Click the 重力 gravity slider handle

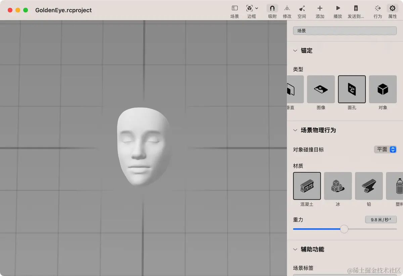point(344,229)
